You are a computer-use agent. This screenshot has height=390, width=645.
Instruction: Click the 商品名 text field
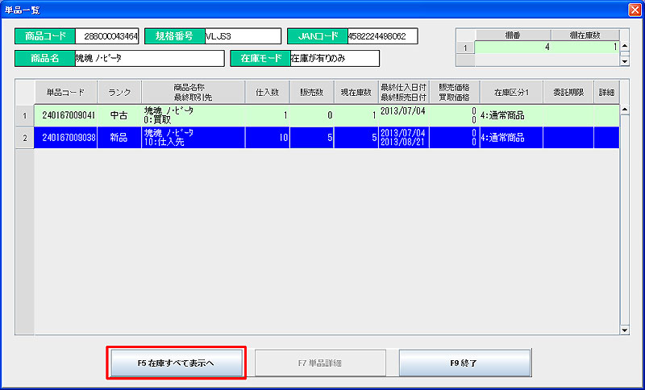148,58
